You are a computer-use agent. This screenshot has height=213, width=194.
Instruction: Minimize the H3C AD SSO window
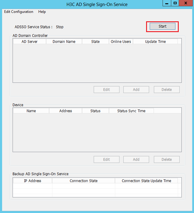pos(167,3)
